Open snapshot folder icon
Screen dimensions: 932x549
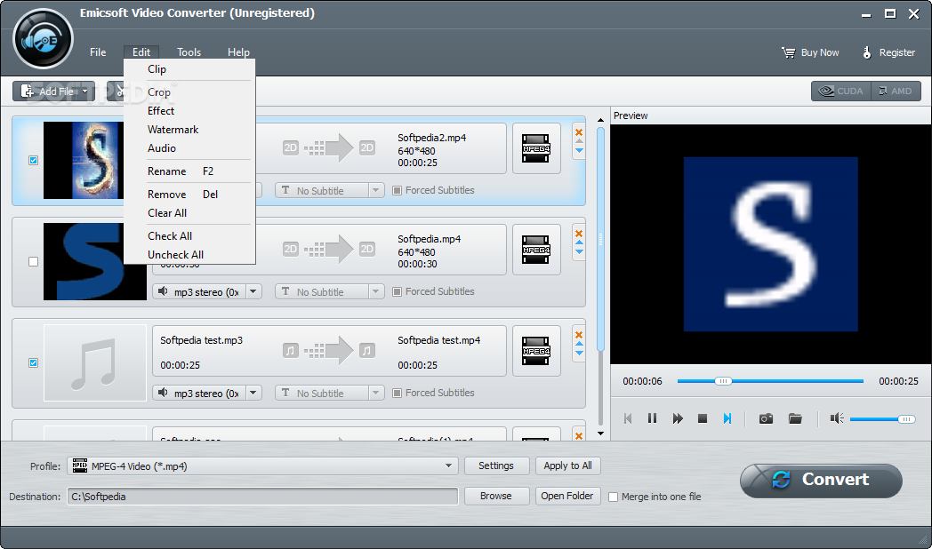pyautogui.click(x=795, y=418)
